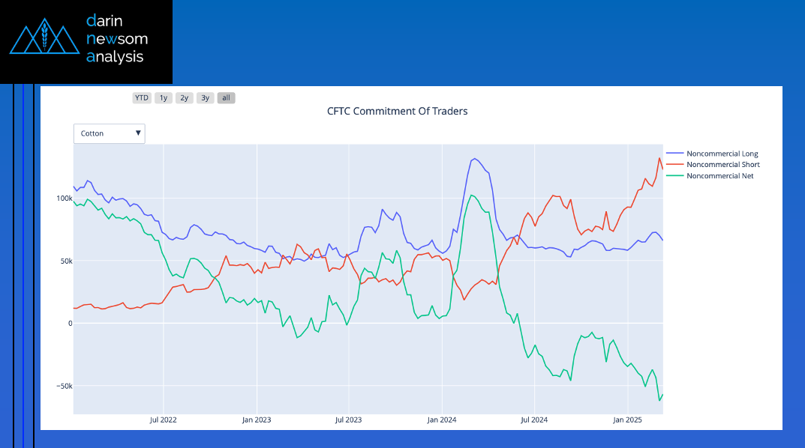Click the green Noncommercial Net legend line
Screen dimensions: 805x448
tap(674, 176)
